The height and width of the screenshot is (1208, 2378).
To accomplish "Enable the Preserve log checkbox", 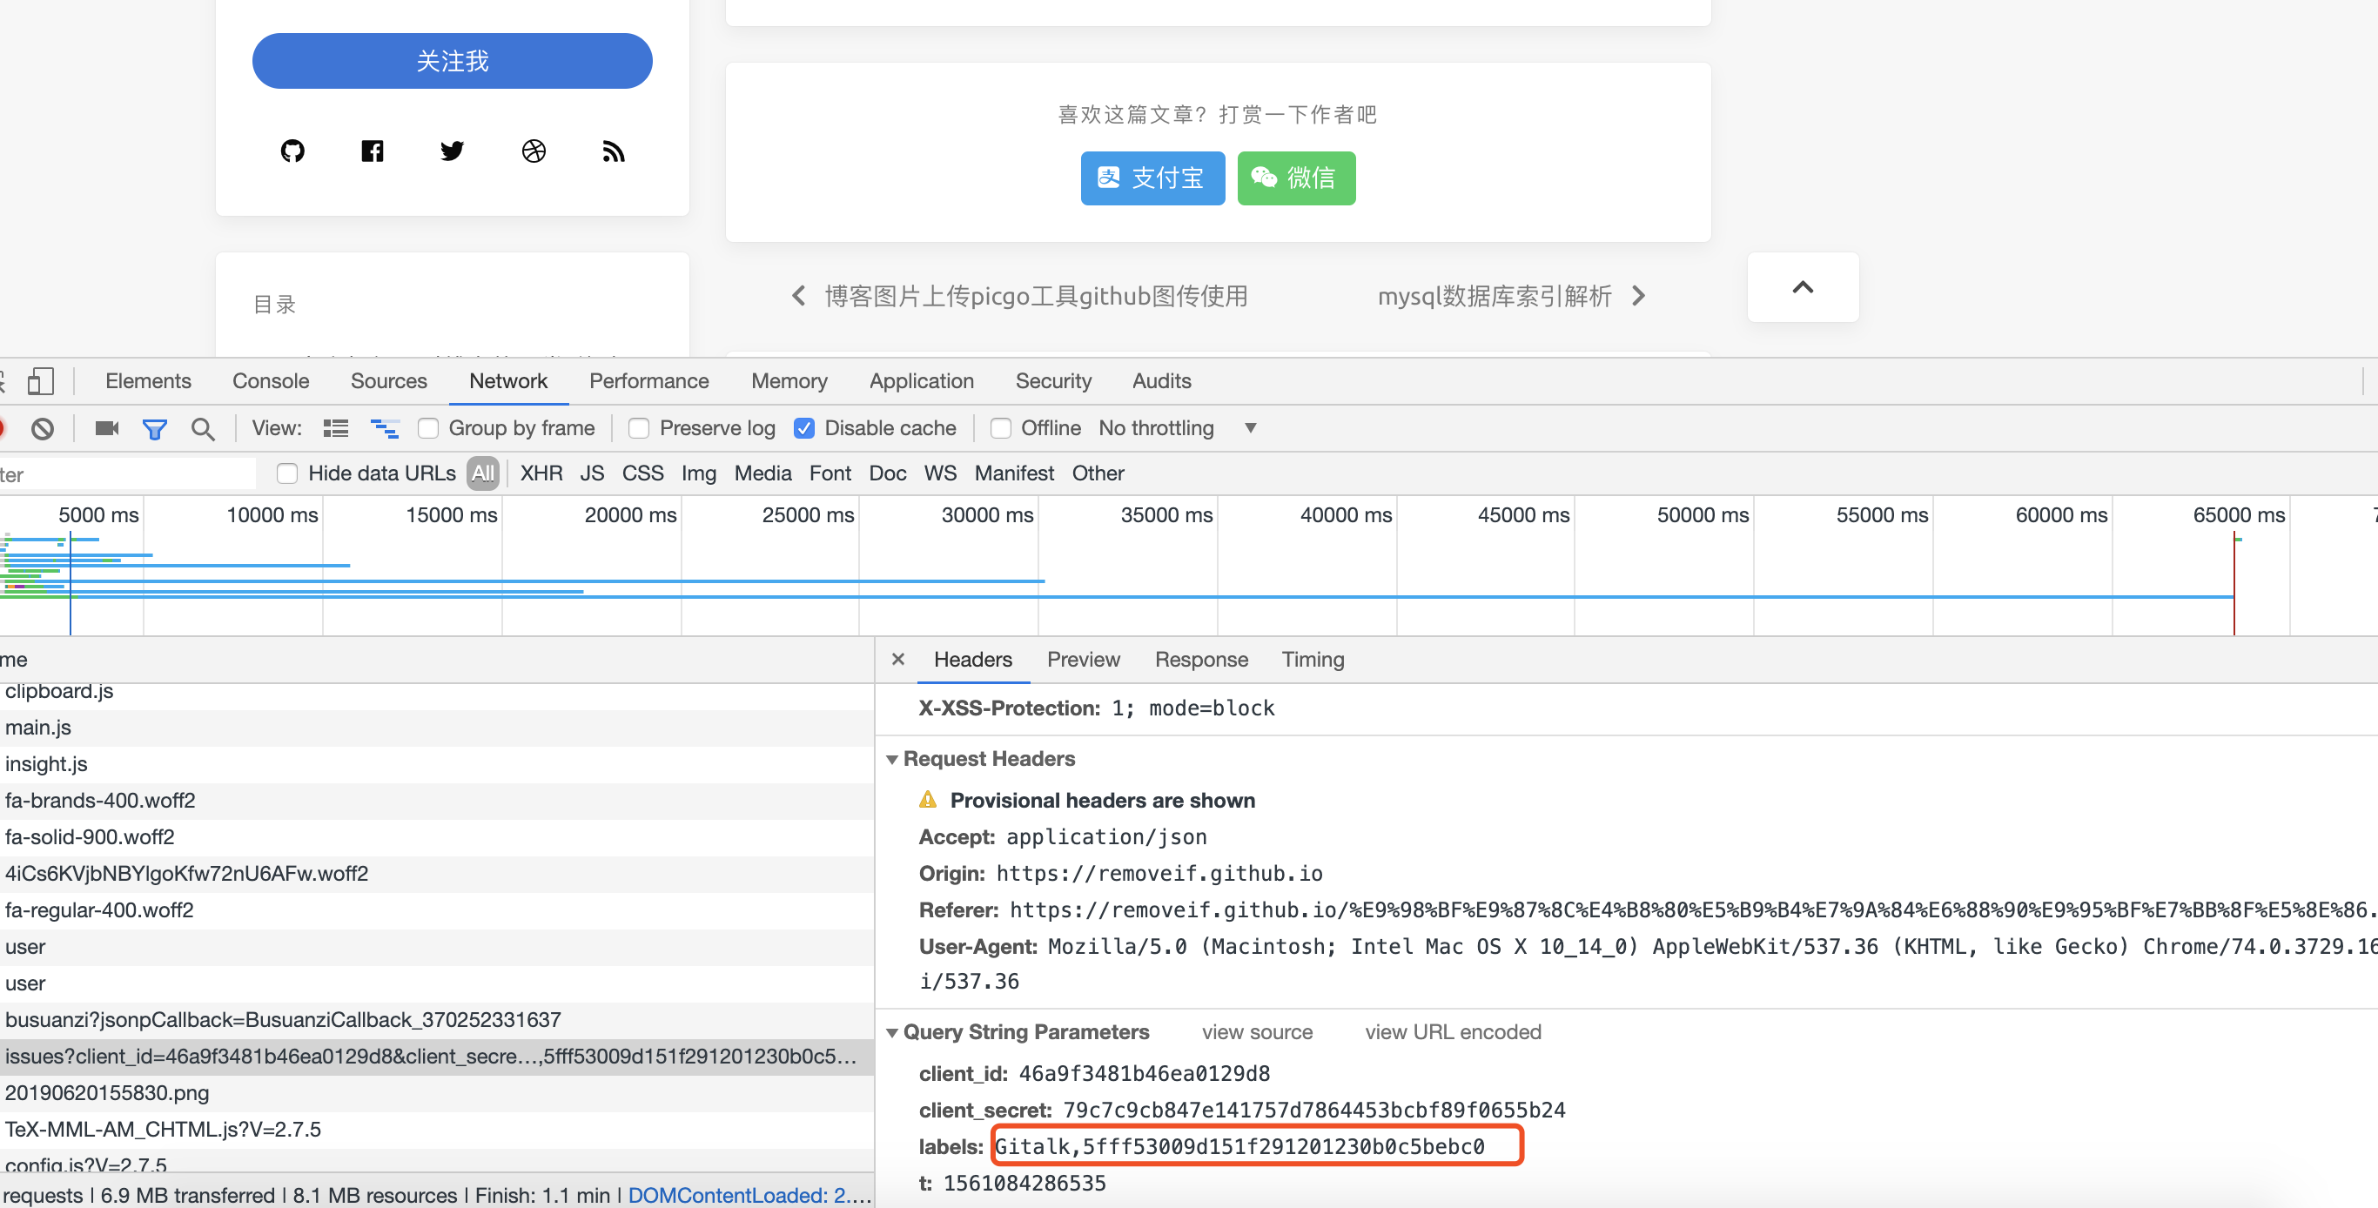I will coord(639,428).
